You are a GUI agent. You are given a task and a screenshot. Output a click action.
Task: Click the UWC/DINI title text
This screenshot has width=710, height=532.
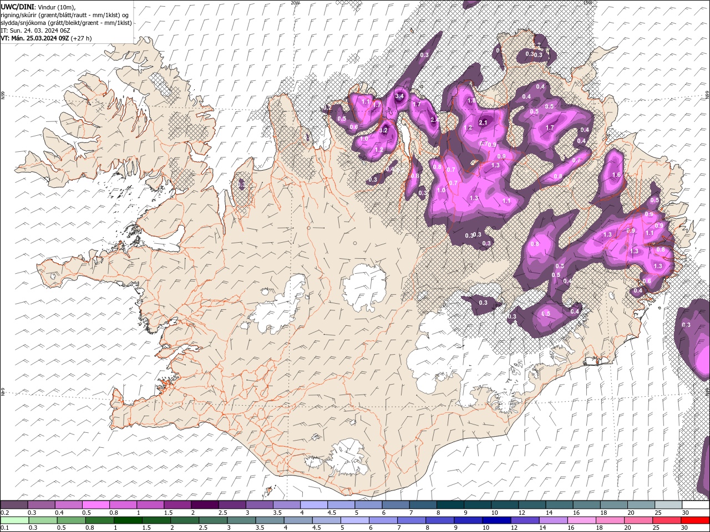[18, 7]
